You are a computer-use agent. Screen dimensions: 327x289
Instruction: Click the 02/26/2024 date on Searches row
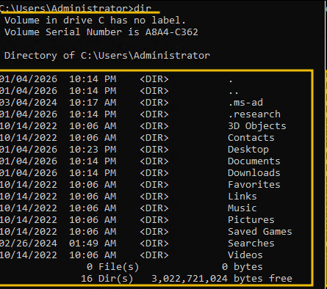(x=29, y=244)
